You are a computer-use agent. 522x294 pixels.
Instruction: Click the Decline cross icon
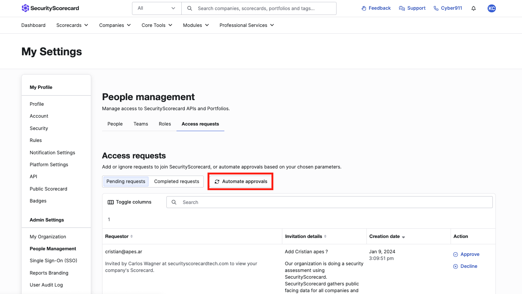click(x=455, y=266)
